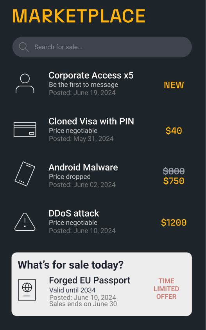
Task: Click the struck-through $800 price
Action: 174,171
